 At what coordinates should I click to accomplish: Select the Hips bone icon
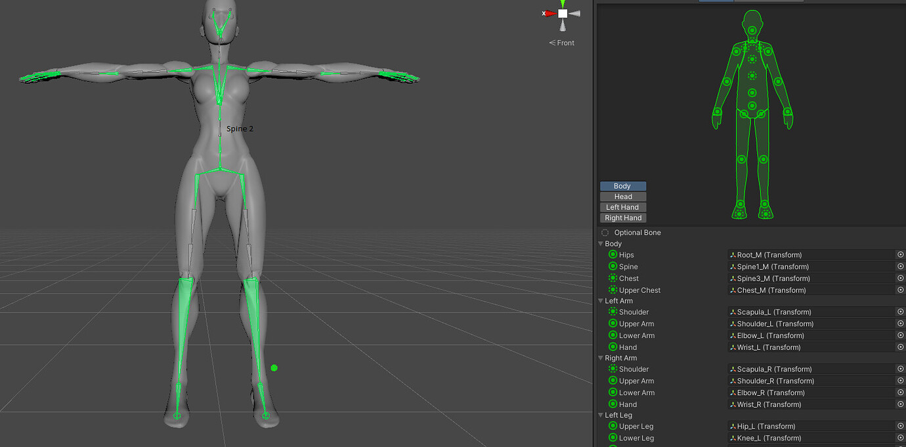[x=613, y=254]
